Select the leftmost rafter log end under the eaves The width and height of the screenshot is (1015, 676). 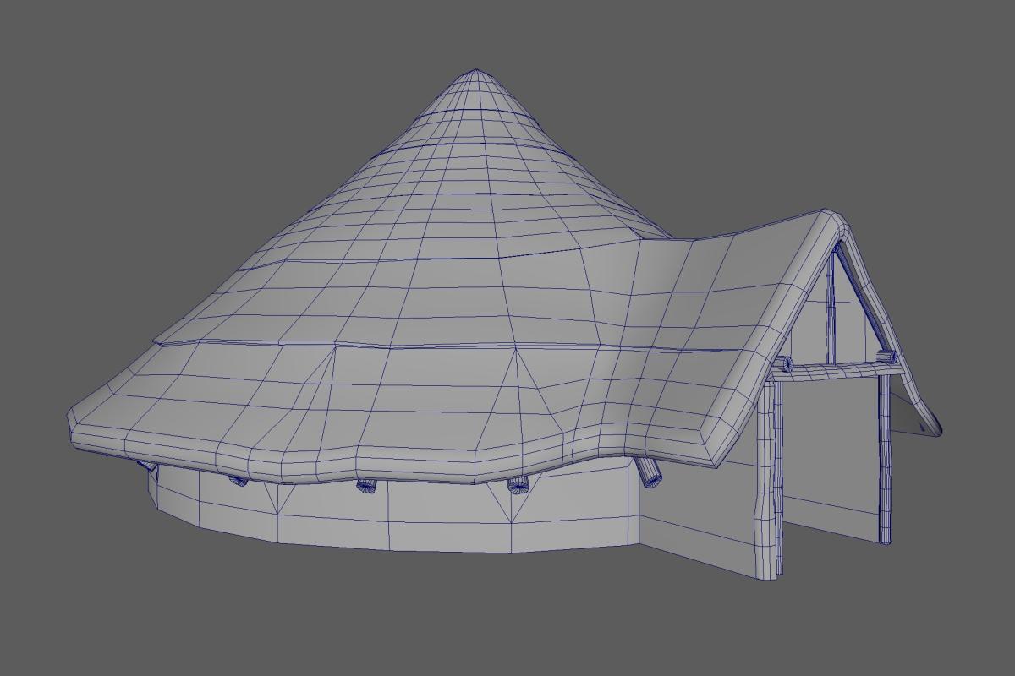coord(147,464)
